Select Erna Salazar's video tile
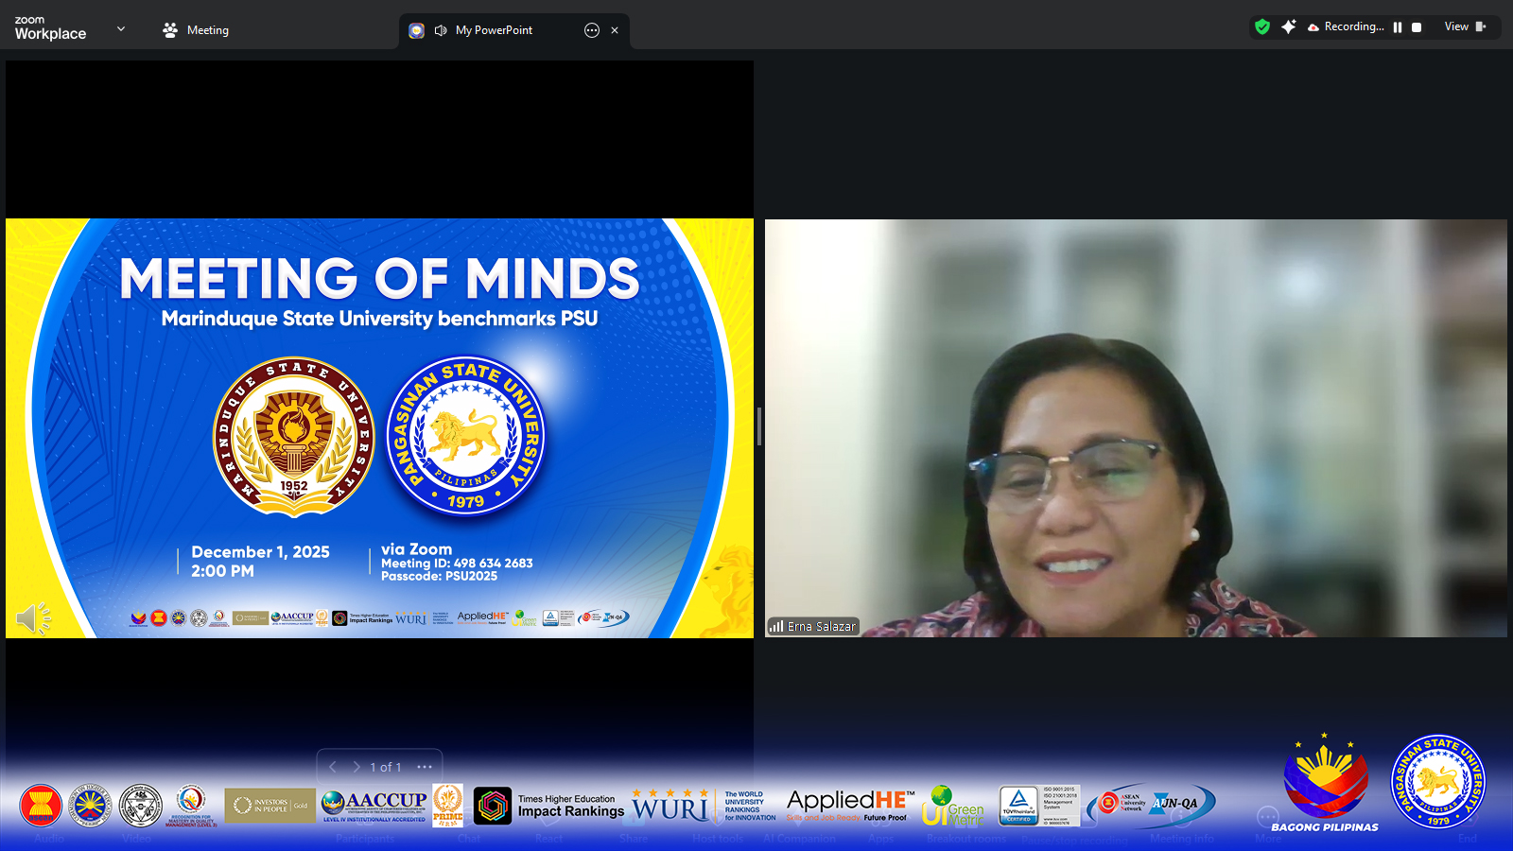This screenshot has height=851, width=1513. pos(1135,427)
